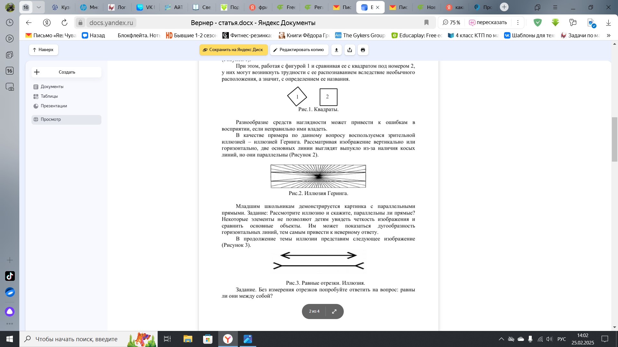The image size is (618, 347).
Task: Open the History clock icon in side panel
Action: 10,22
